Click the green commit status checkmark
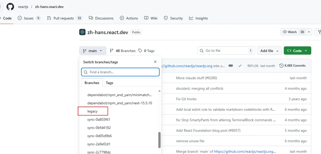The height and width of the screenshot is (154, 321). [240, 66]
